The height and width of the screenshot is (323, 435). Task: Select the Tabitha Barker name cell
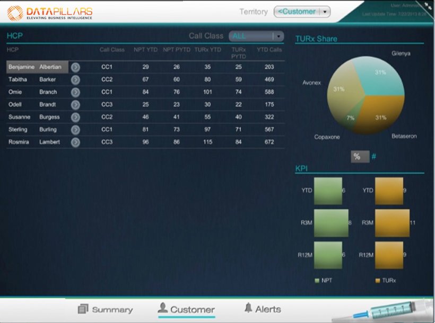pyautogui.click(x=37, y=79)
